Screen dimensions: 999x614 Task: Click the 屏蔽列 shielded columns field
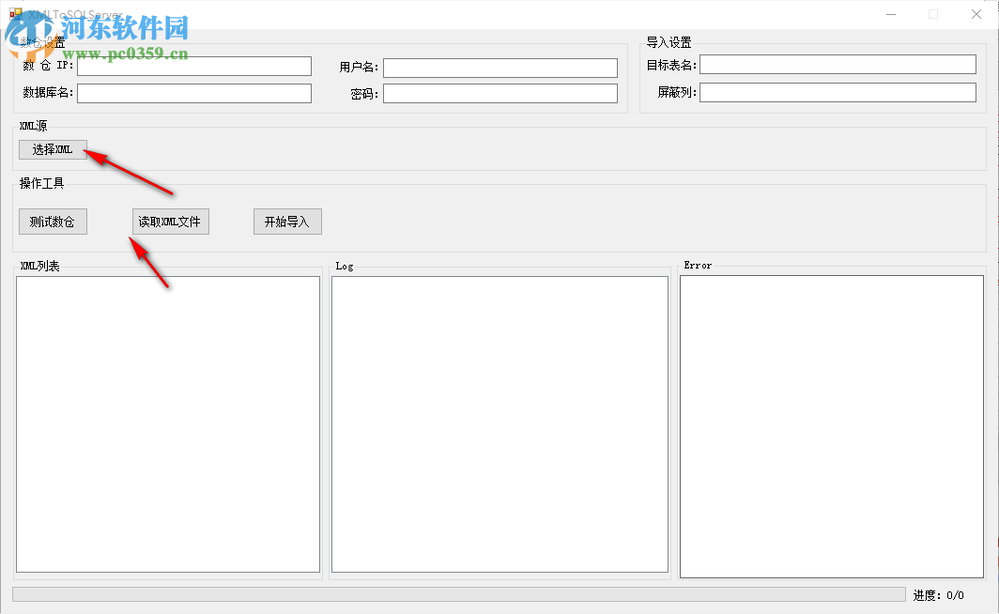837,91
